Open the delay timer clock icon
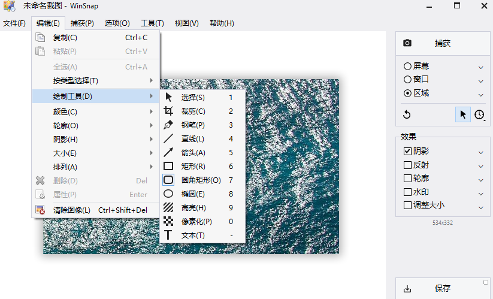 point(479,114)
